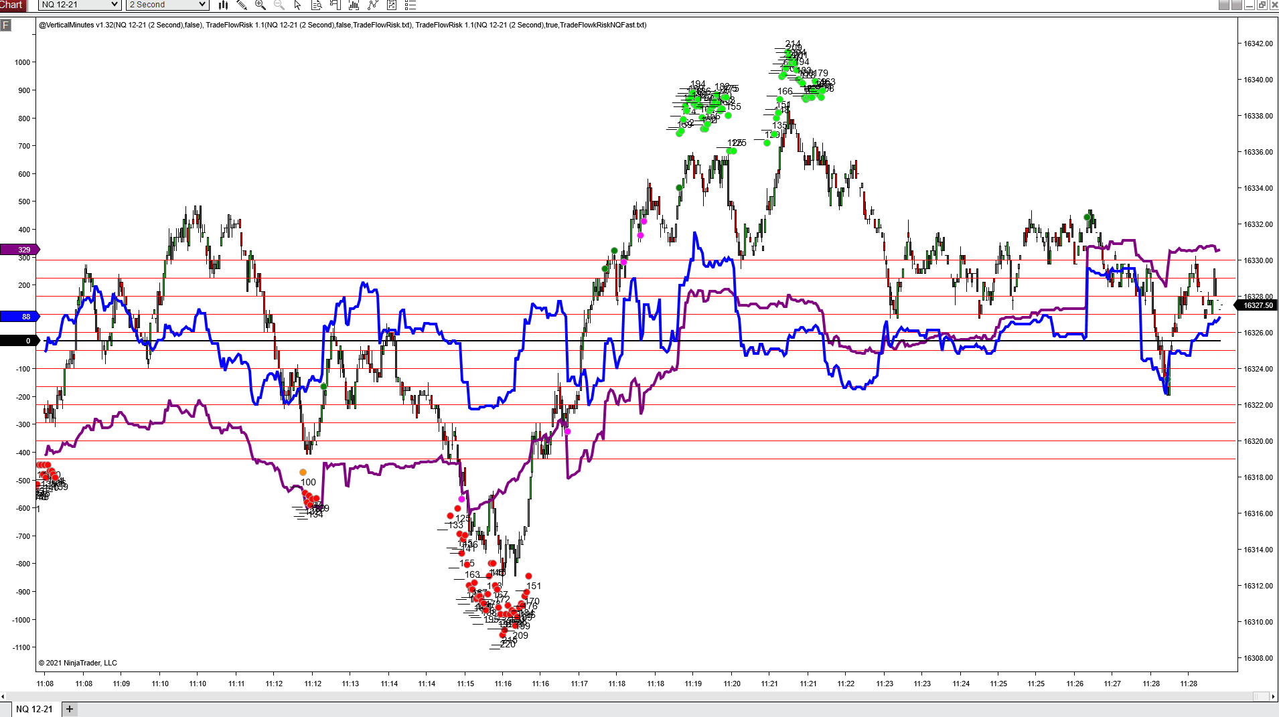Click the gray F button at chart corner
This screenshot has width=1279, height=717.
(6, 25)
